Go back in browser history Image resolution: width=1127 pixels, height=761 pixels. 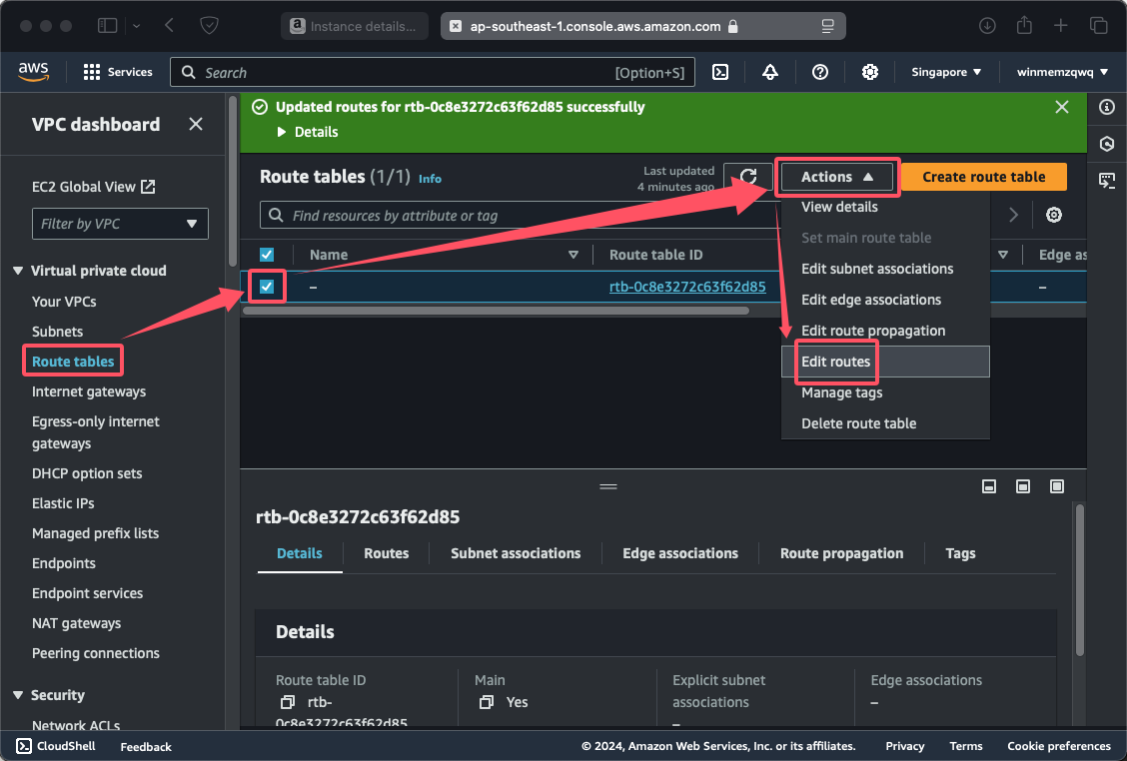pos(169,26)
